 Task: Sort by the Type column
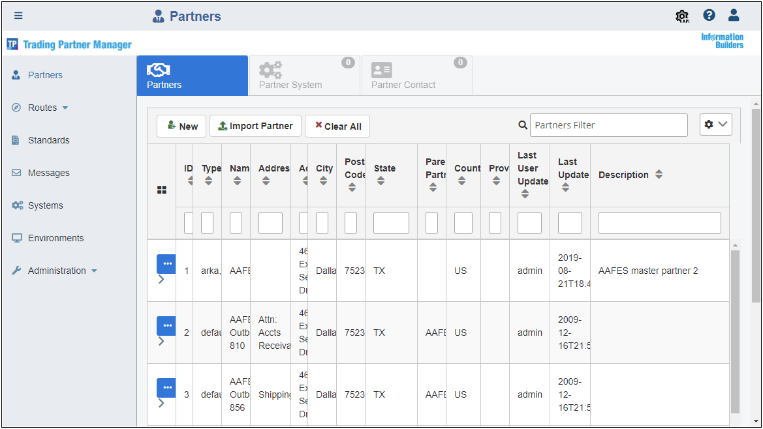208,181
